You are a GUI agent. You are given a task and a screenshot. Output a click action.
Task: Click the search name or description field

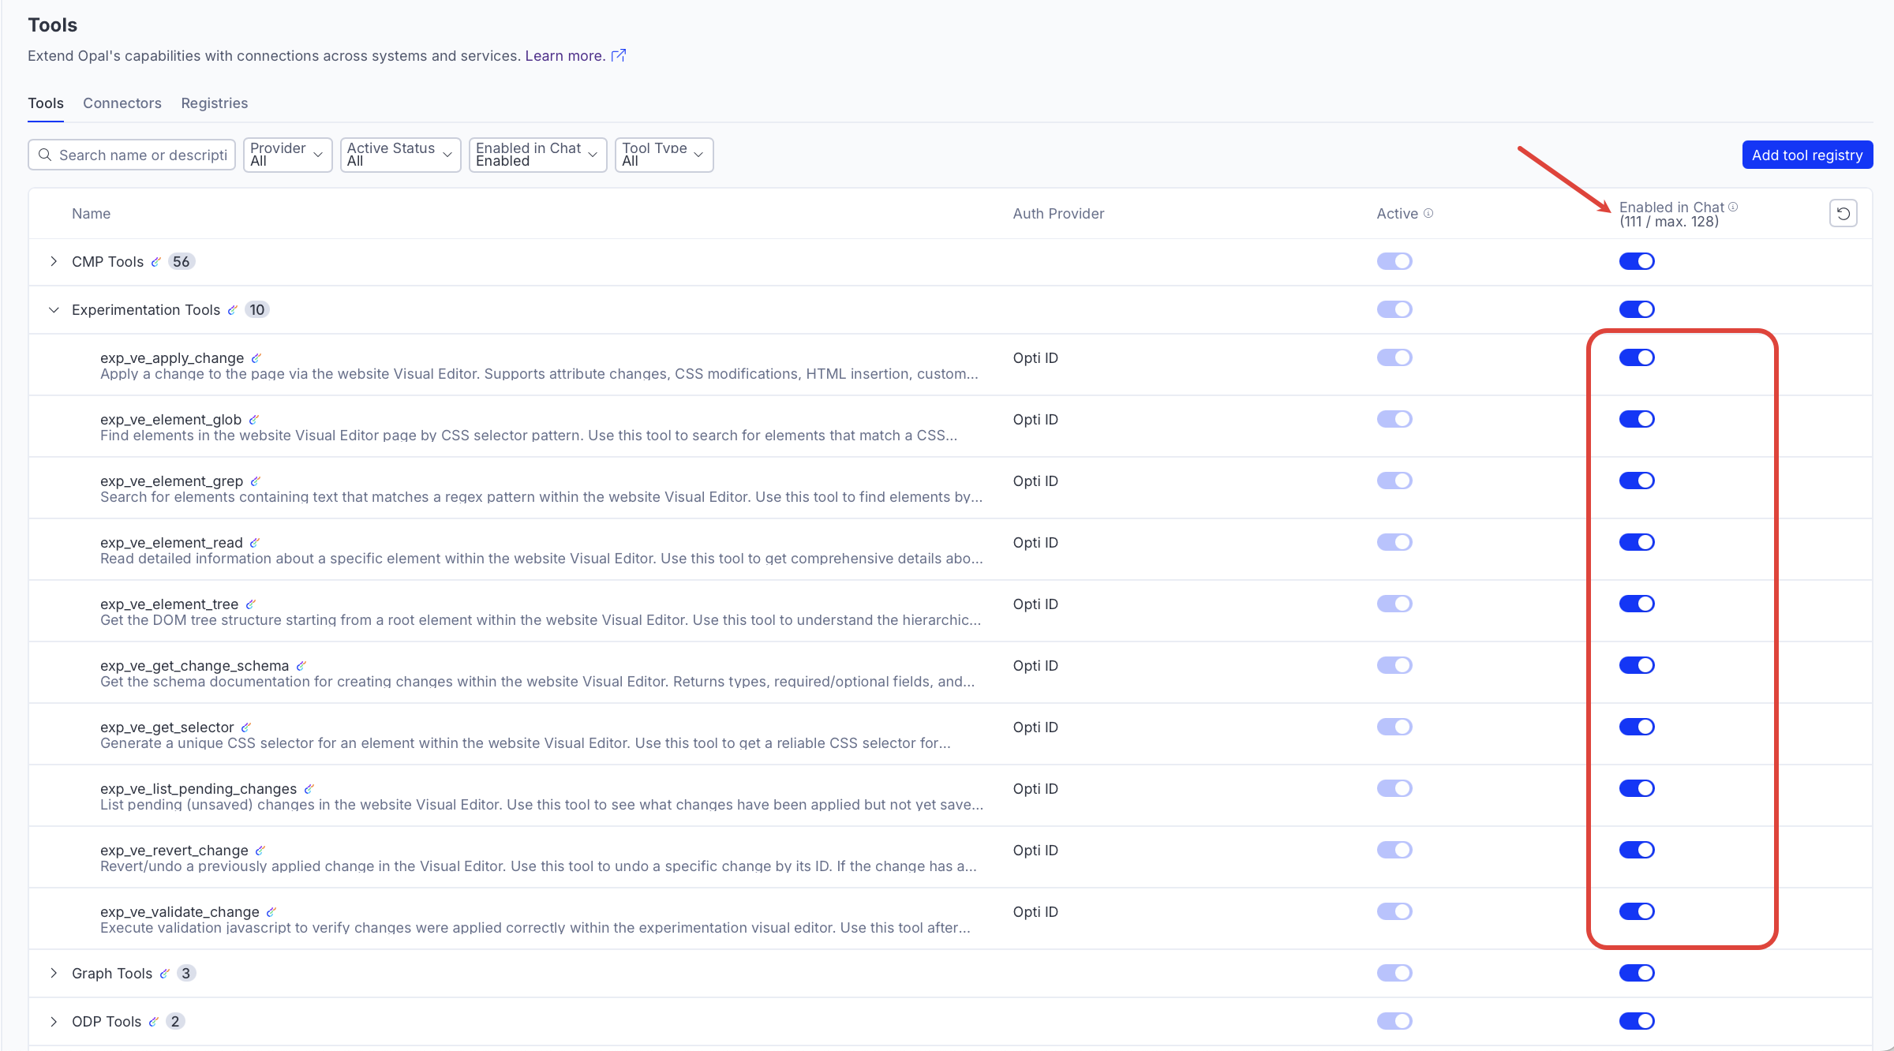tap(142, 155)
